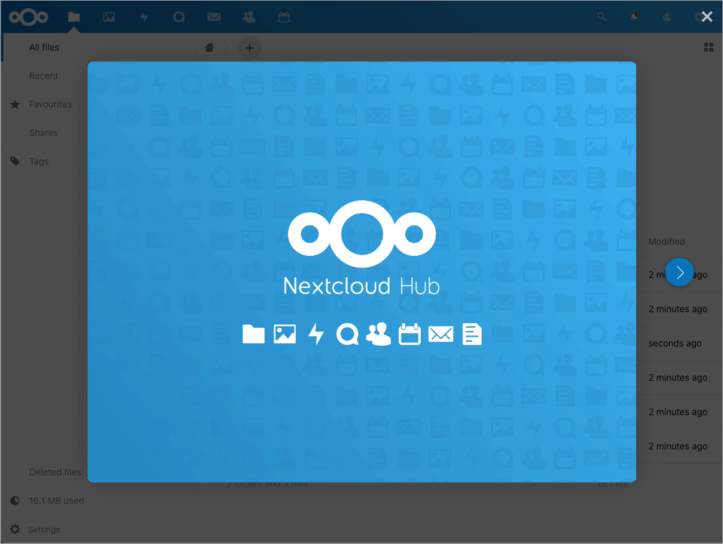723x544 pixels.
Task: Click the white contacts icon in dialog
Action: click(x=379, y=334)
